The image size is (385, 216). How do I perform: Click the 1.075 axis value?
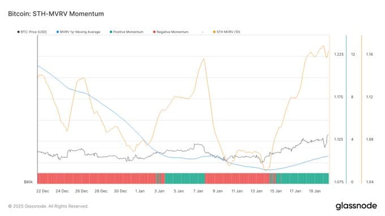pyautogui.click(x=339, y=182)
